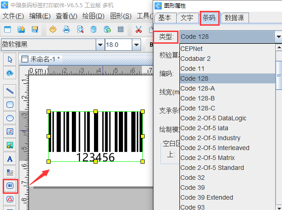Viewport: 282px width, 210px height.
Task: Pick the ellipse shape tool
Action: pyautogui.click(x=9, y=118)
